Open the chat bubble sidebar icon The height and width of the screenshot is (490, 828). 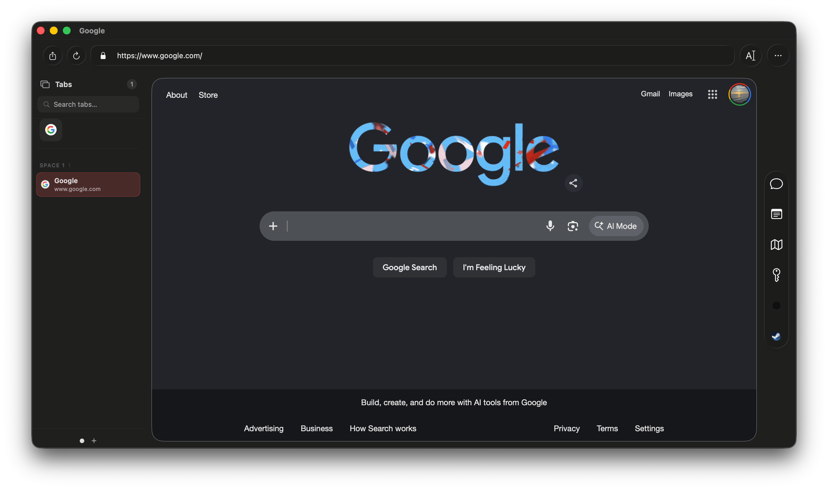point(776,184)
